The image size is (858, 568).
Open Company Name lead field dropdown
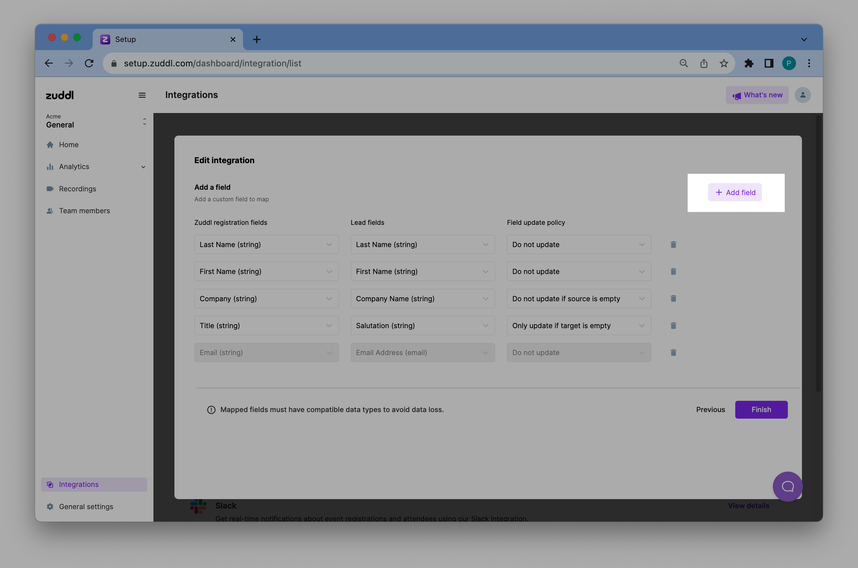point(422,298)
